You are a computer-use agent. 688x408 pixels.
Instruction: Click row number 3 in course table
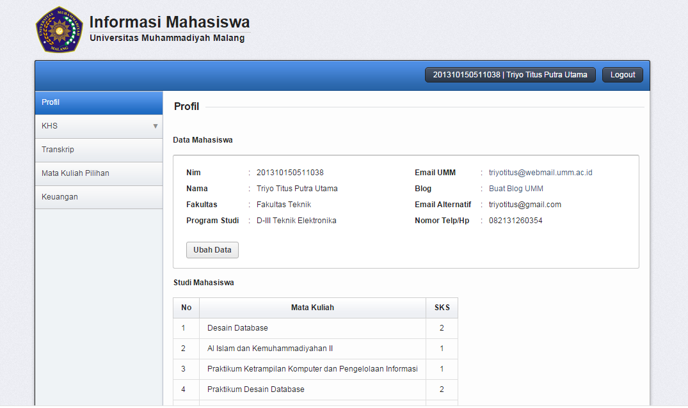(x=184, y=369)
